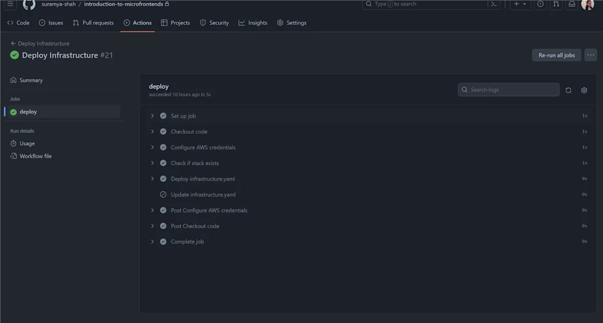Open the notifications inbox

point(572,4)
